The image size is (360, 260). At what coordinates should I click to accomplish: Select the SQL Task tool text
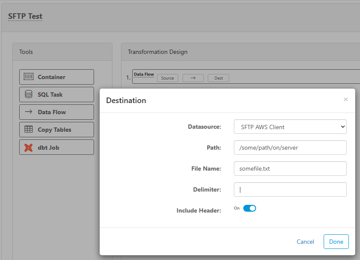(x=50, y=95)
